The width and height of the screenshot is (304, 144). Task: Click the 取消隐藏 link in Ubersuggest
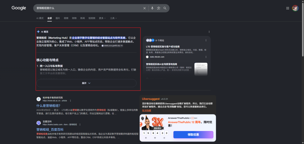coord(147,111)
